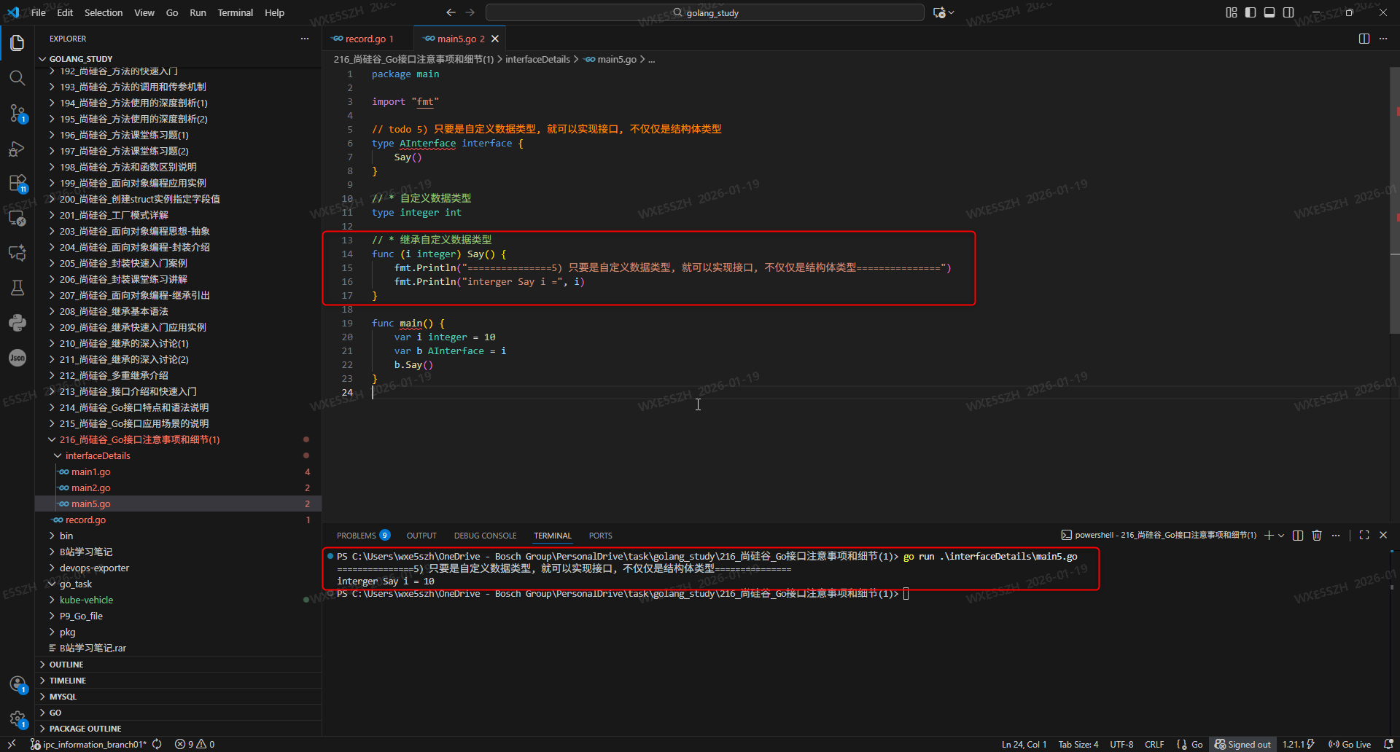Open the Source Control view
Viewport: 1400px width, 752px height.
pos(17,113)
